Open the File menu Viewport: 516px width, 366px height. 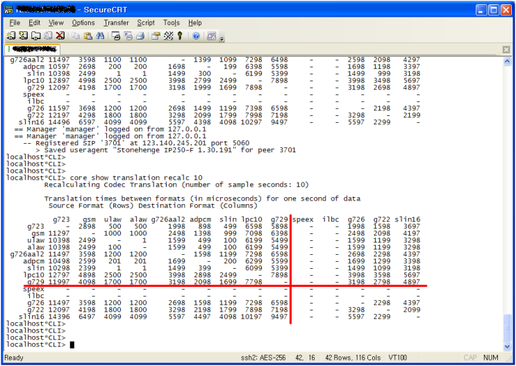15,22
